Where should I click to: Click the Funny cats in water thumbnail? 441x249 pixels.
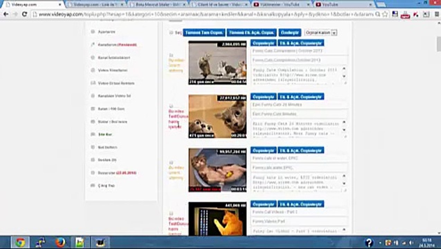tap(218, 170)
